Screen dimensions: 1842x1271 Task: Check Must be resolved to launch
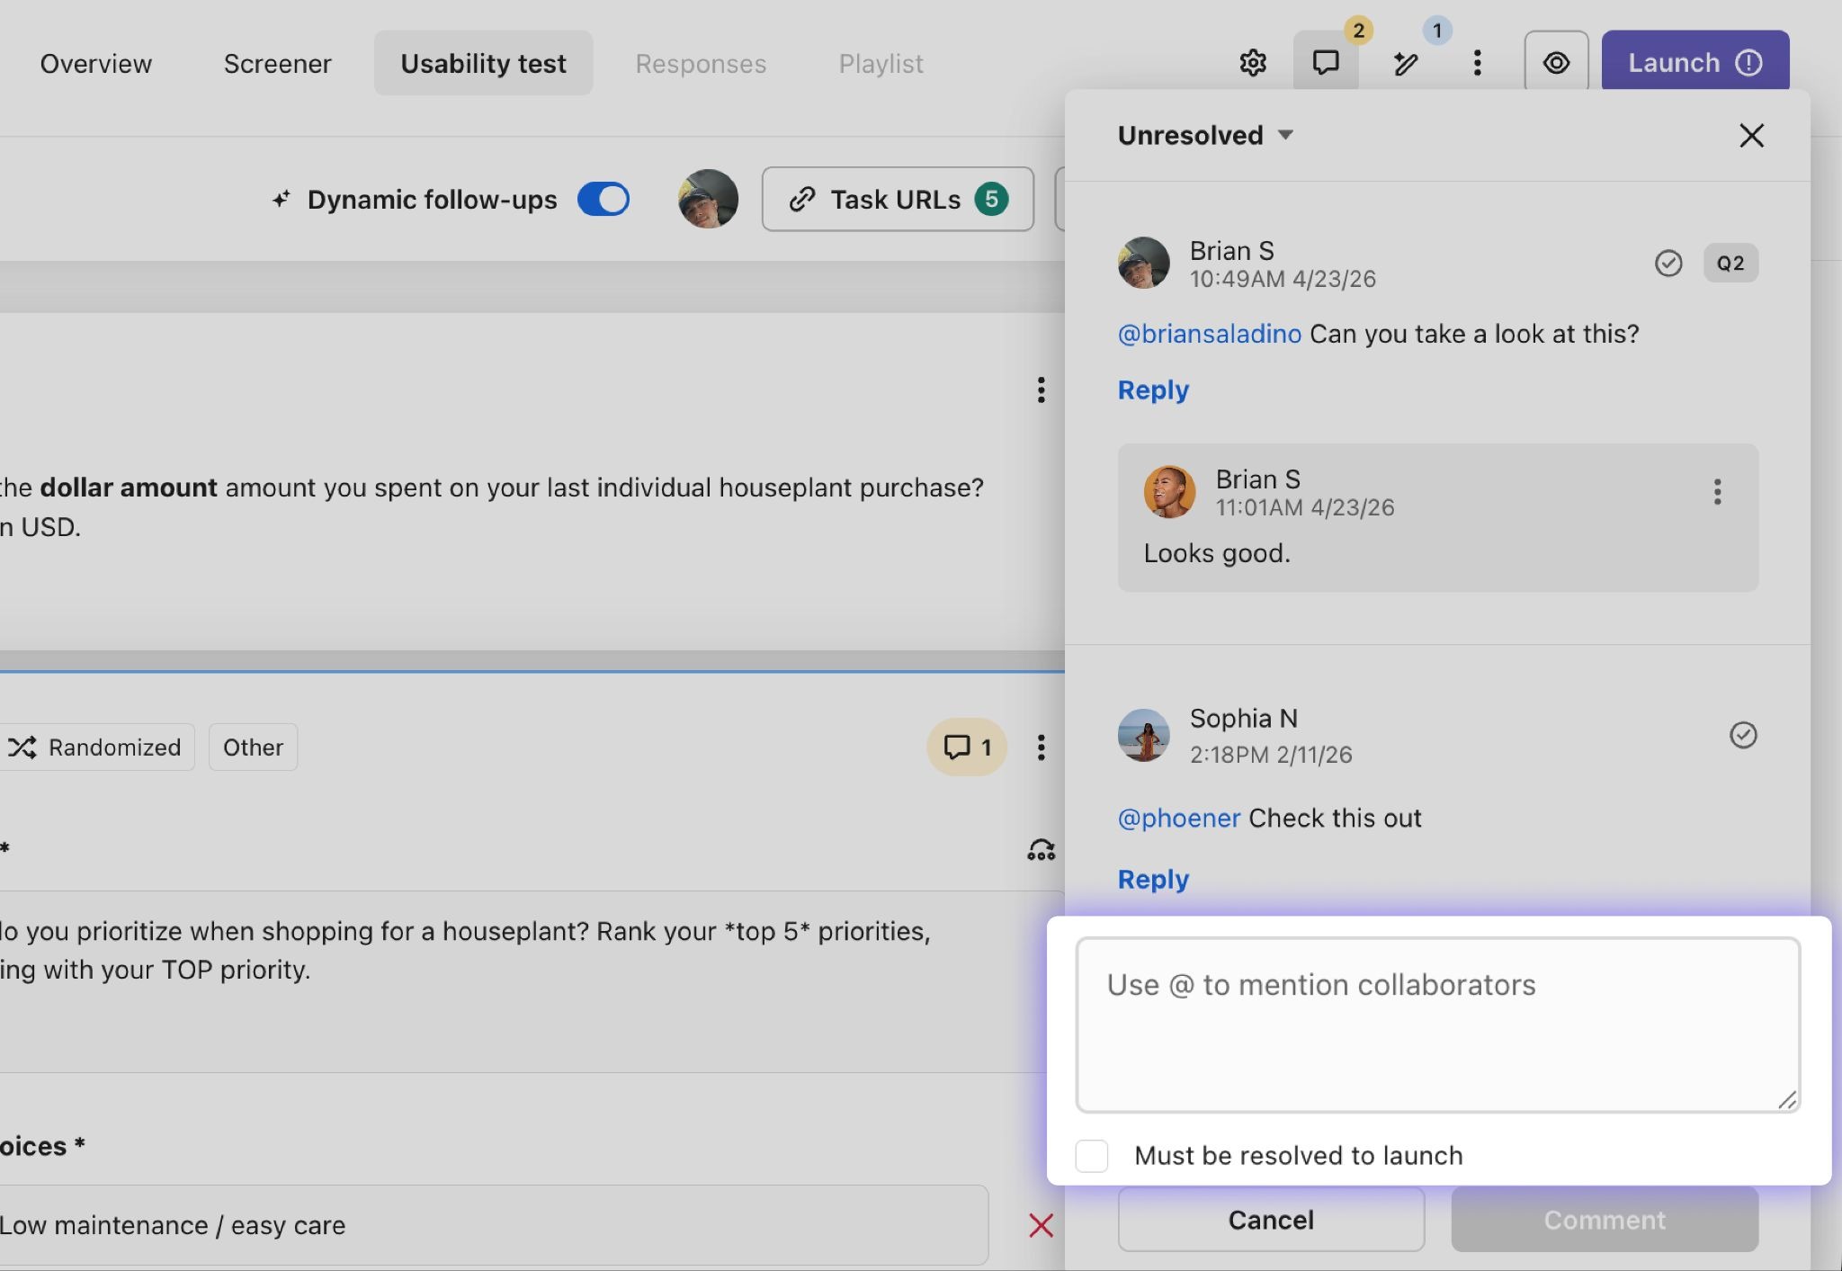click(x=1092, y=1156)
